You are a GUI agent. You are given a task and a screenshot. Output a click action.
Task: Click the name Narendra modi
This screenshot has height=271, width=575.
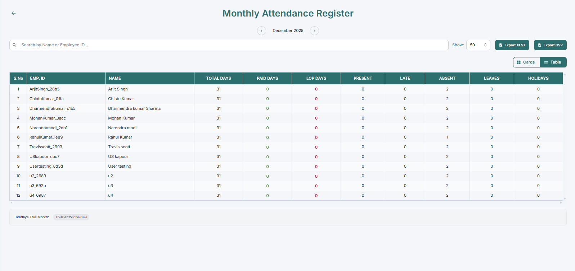click(122, 128)
